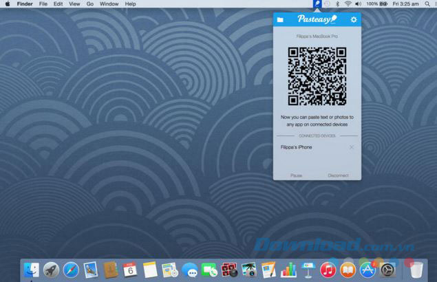Viewport: 437px width, 282px height.
Task: Click the battery status showing 100%
Action: pyautogui.click(x=377, y=4)
